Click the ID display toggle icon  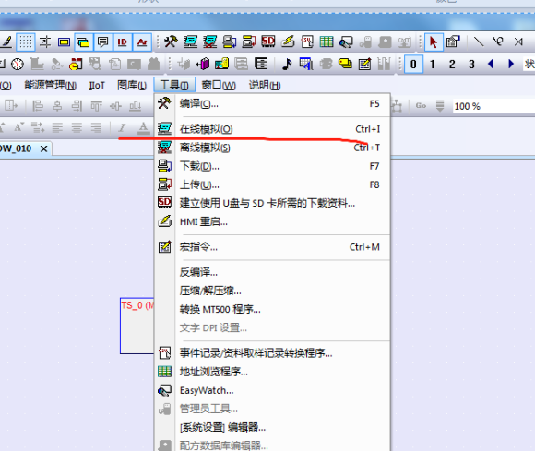click(x=123, y=42)
